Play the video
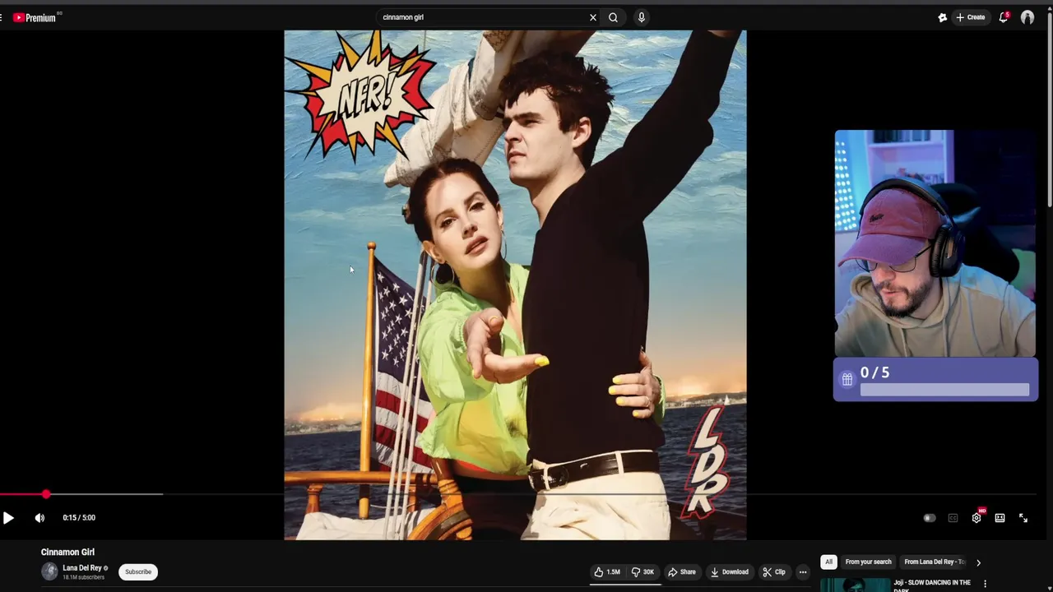 pos(8,518)
